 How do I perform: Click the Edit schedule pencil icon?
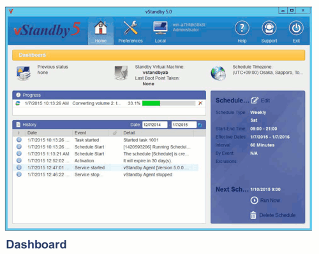point(255,101)
